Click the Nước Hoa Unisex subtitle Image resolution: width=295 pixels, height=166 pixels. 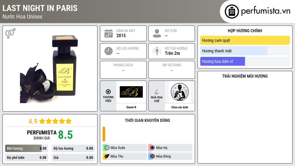coord(22,16)
